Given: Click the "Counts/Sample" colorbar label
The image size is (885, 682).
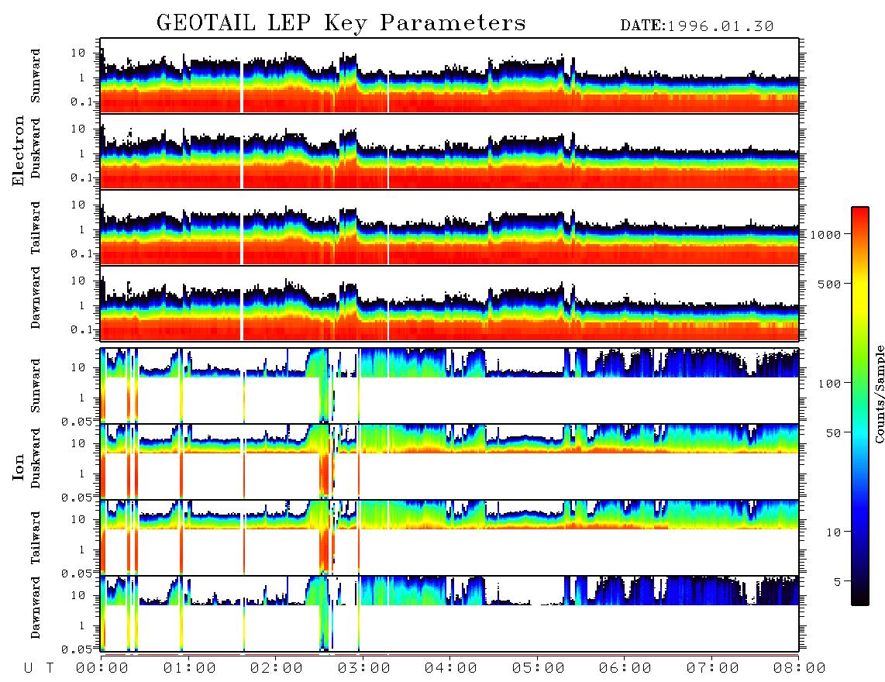Looking at the screenshot, I should (x=879, y=394).
